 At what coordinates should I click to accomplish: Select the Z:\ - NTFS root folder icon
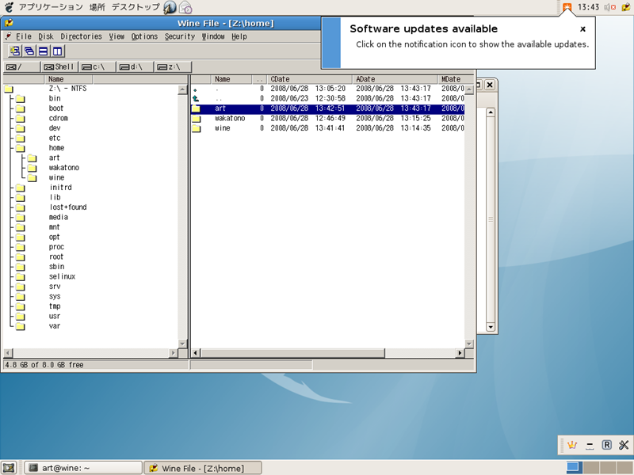pos(9,89)
